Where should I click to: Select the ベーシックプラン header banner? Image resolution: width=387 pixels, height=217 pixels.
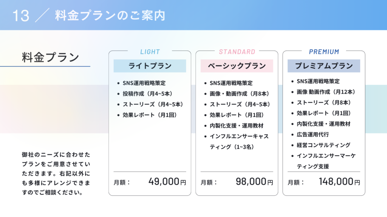[237, 66]
